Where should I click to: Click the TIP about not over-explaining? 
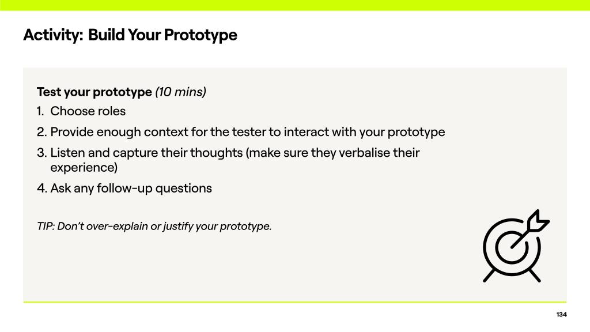pyautogui.click(x=154, y=226)
